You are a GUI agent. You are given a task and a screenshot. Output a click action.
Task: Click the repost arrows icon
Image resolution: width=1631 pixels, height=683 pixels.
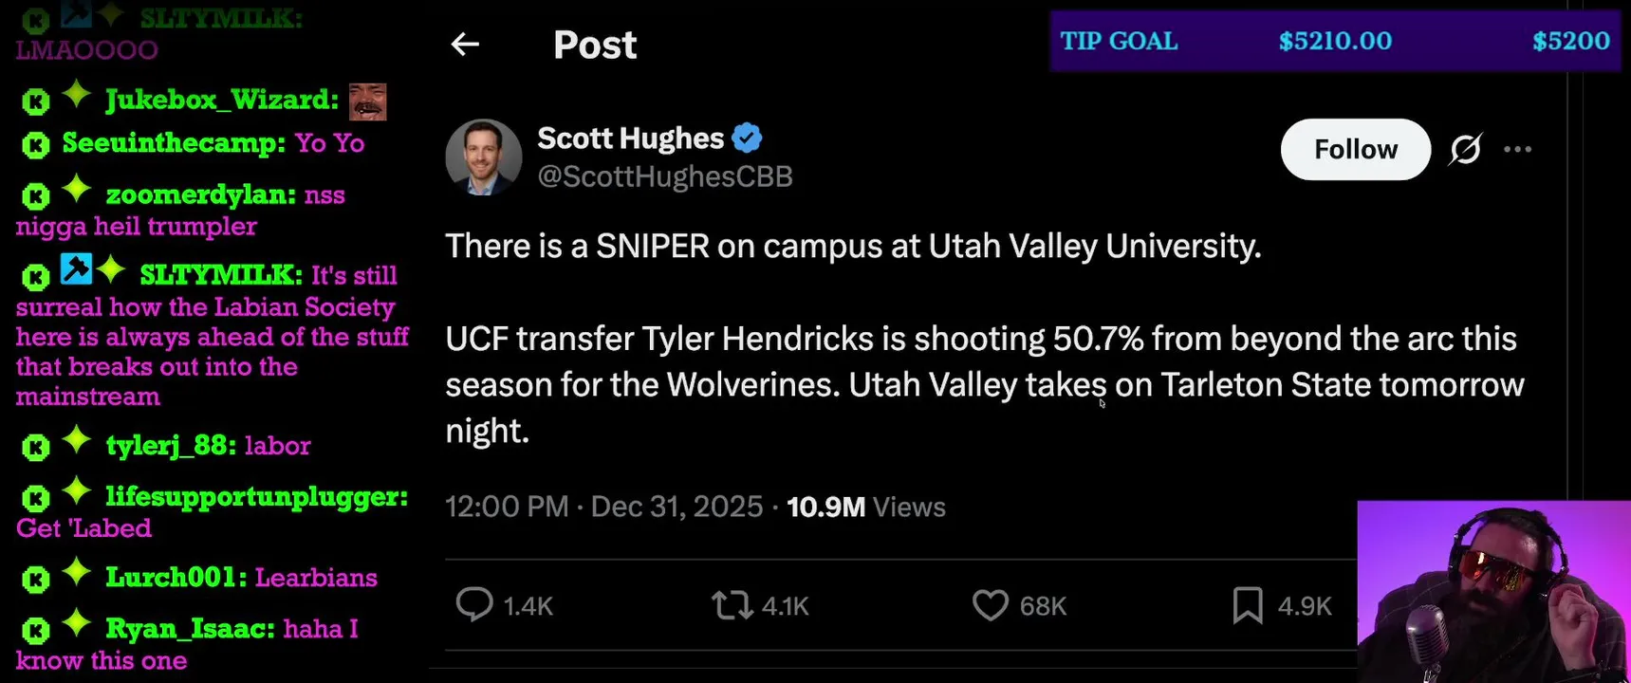732,605
